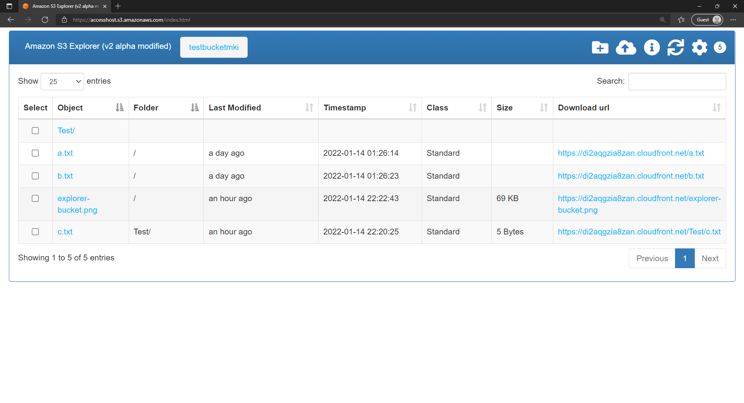Show bucket info via info icon
The image size is (744, 403).
click(652, 47)
